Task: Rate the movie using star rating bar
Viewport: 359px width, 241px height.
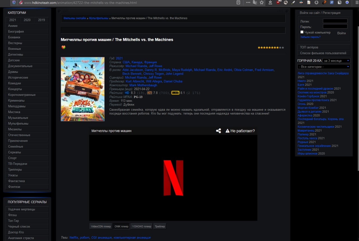Action: (271, 48)
